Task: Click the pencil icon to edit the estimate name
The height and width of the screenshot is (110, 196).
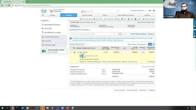Action: [95, 22]
